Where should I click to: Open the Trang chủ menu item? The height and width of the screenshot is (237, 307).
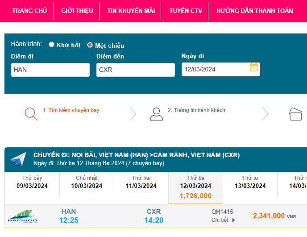coord(29,11)
